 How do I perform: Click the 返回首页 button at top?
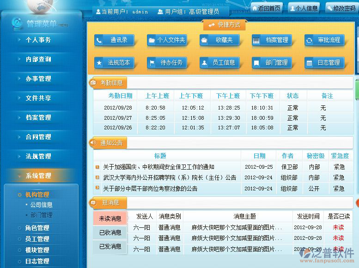point(267,8)
